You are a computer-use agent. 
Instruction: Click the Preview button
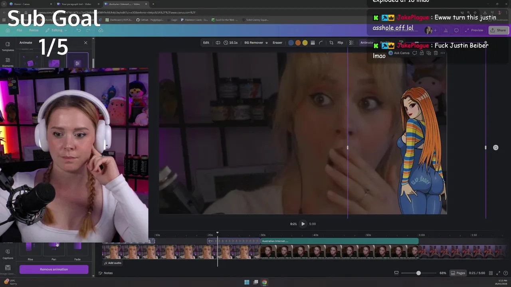(x=474, y=30)
